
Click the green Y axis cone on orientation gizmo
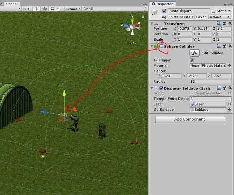tap(132, 21)
